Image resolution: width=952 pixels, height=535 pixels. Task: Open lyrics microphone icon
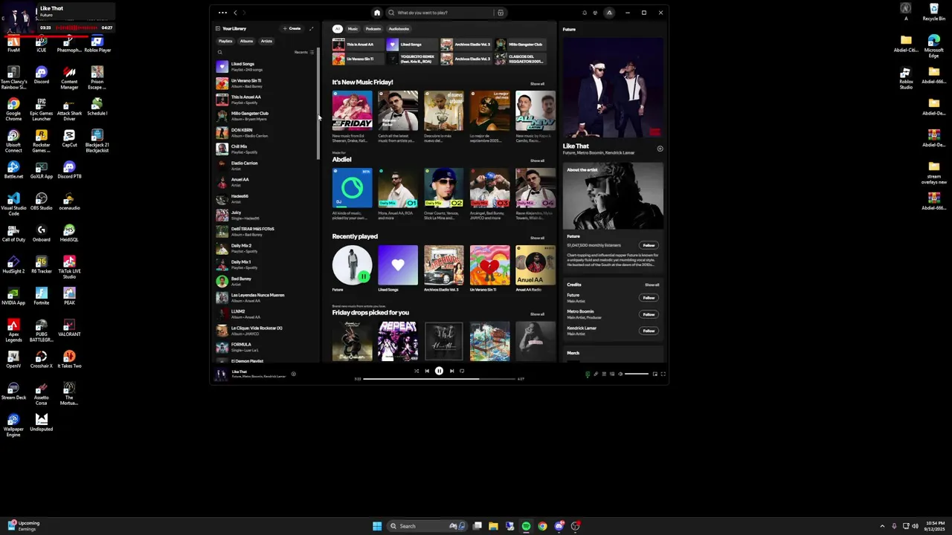pos(596,374)
